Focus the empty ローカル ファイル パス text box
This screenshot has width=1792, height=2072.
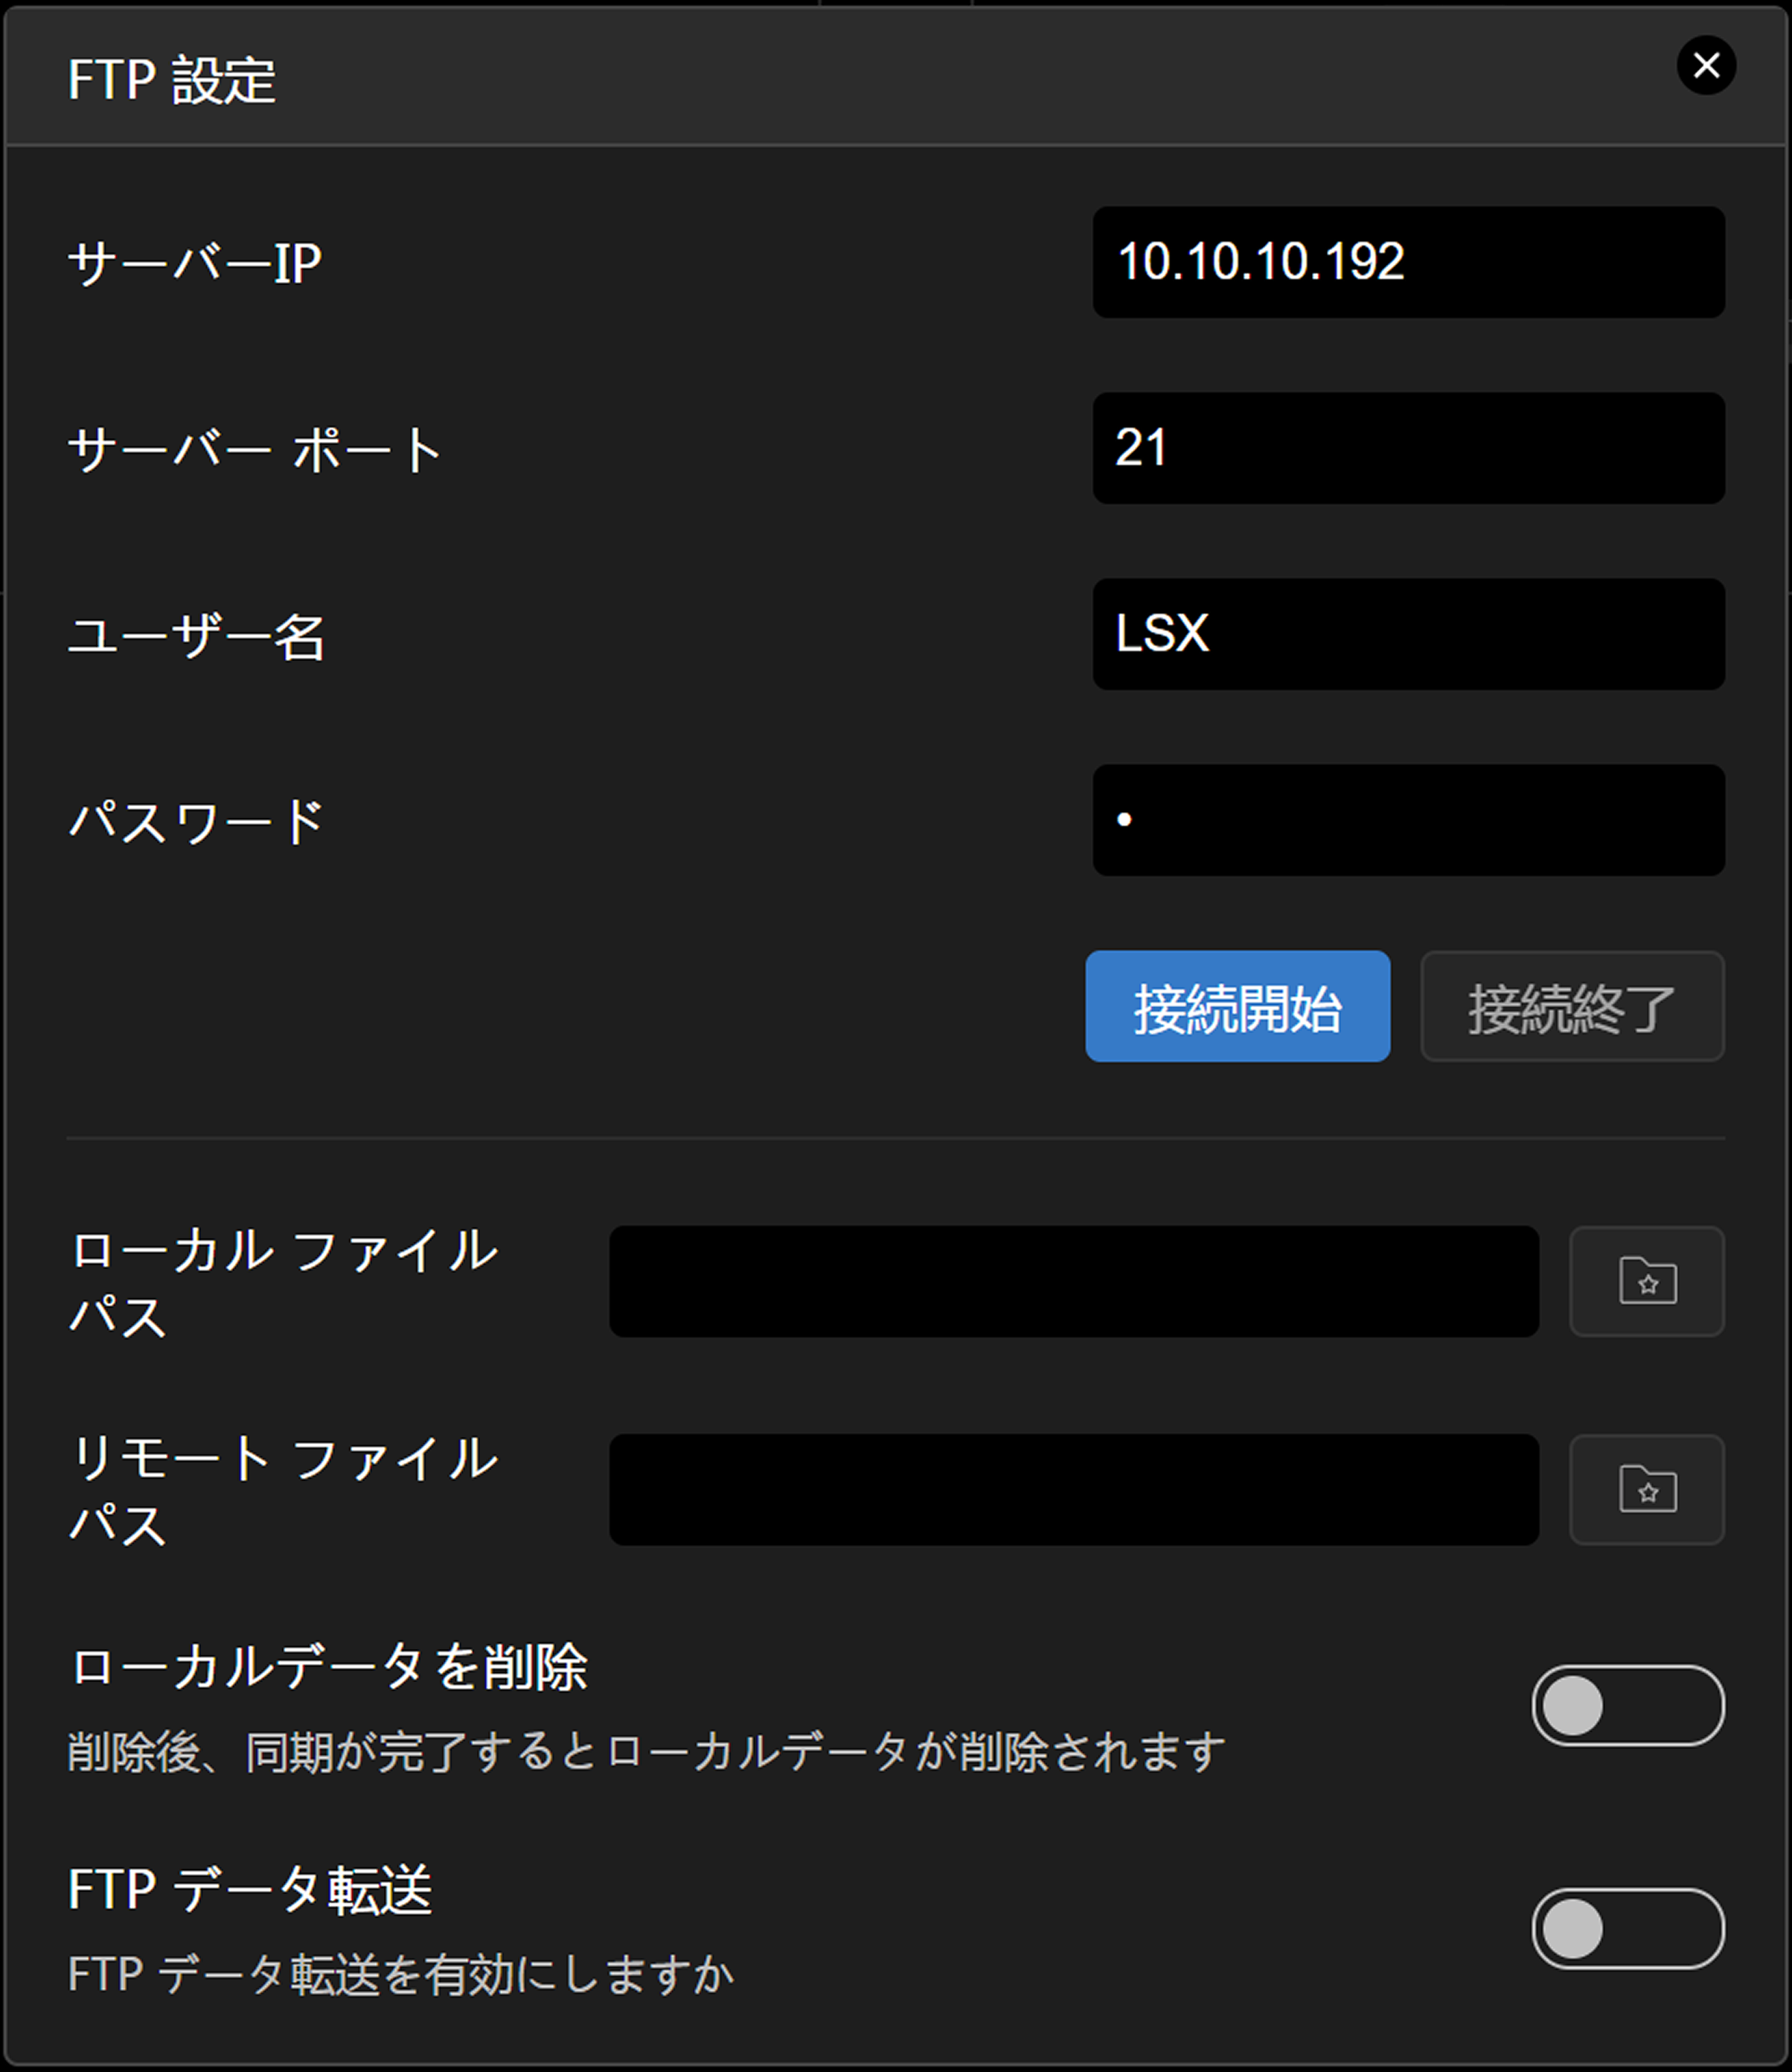pos(1073,1281)
